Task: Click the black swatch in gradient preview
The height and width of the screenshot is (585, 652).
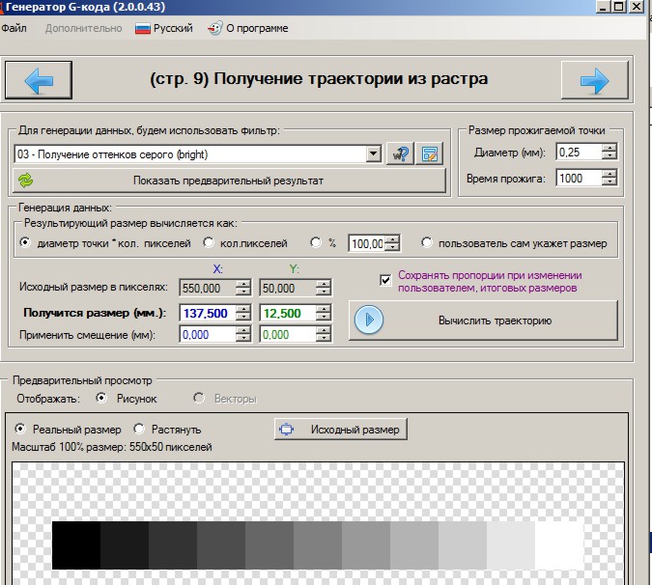Action: [76, 545]
